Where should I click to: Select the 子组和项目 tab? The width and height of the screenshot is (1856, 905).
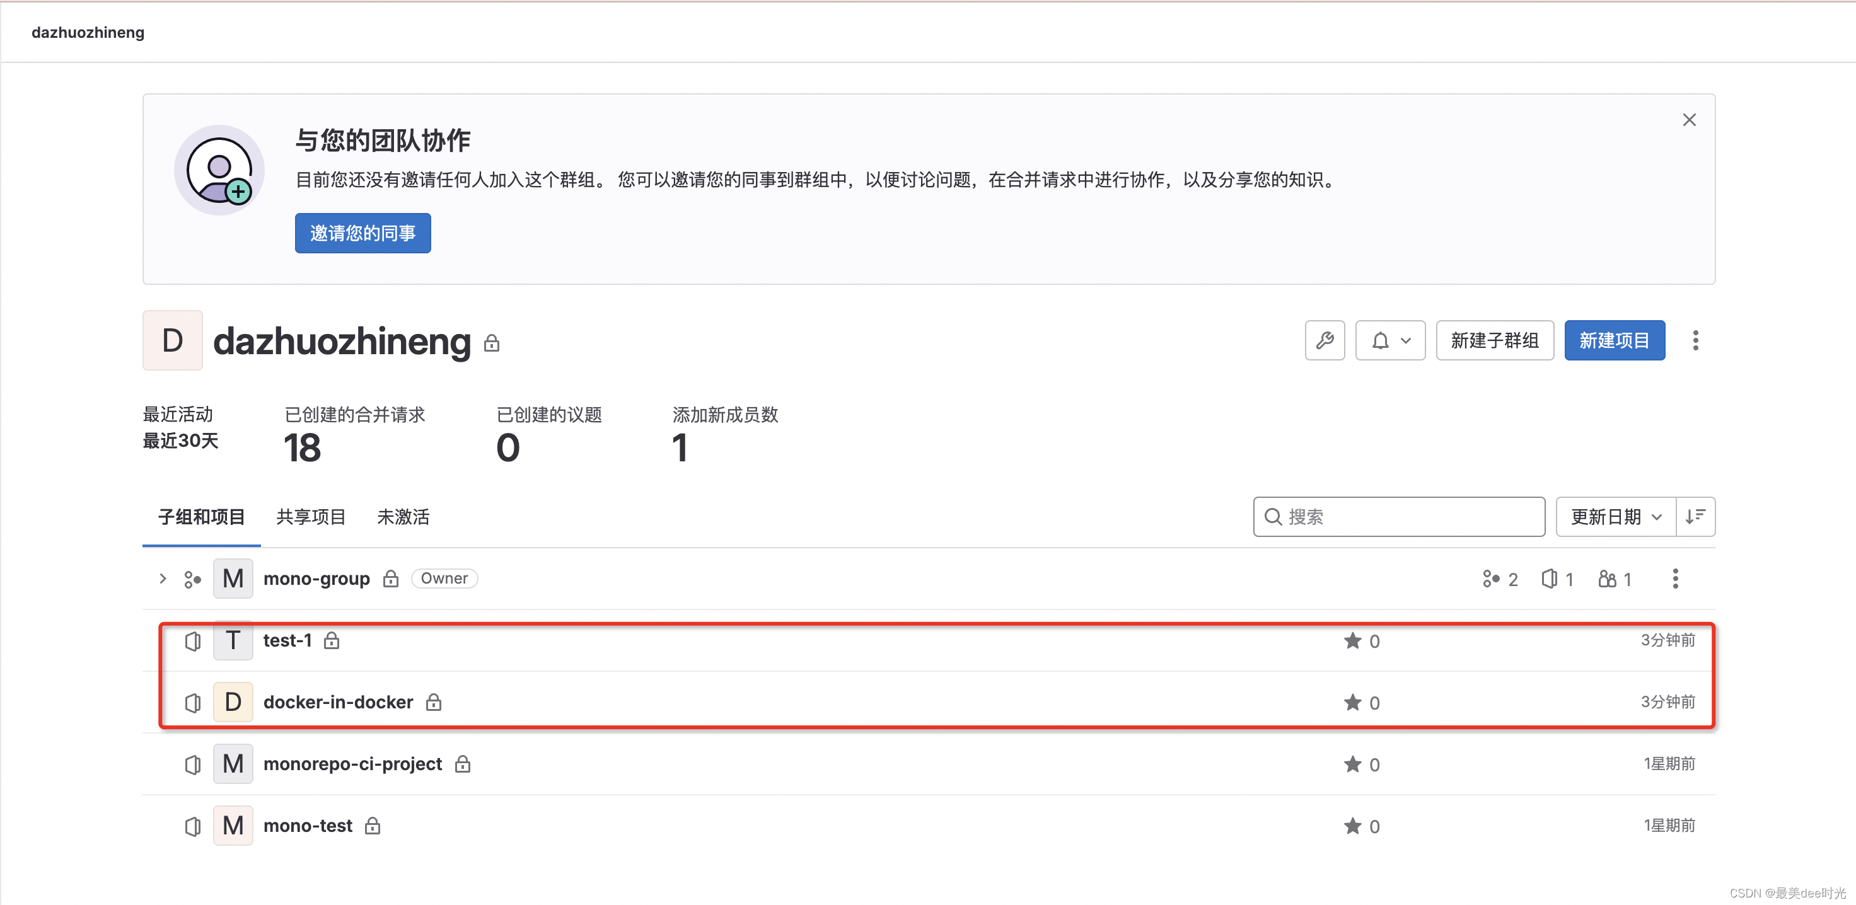[201, 517]
